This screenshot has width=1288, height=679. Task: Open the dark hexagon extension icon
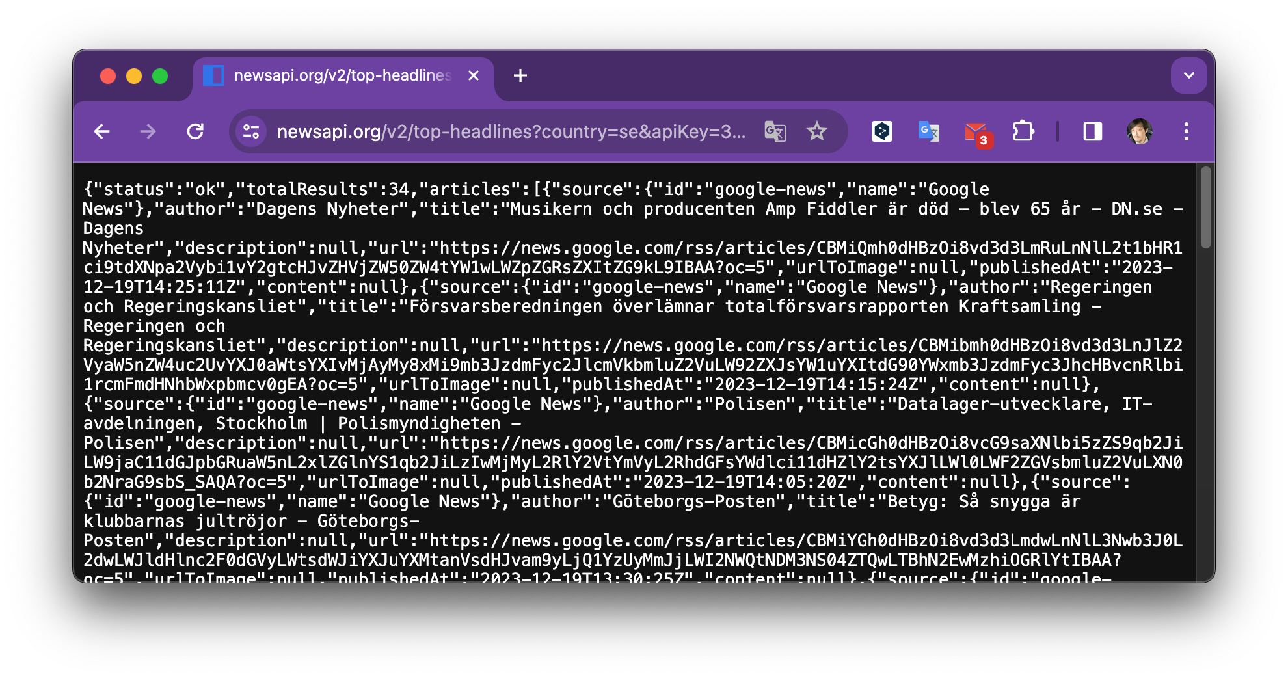881,132
